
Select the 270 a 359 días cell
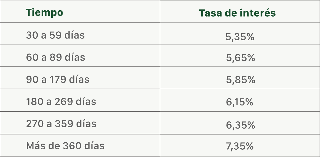[61, 124]
